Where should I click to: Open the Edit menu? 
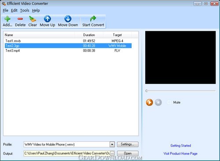click(14, 11)
